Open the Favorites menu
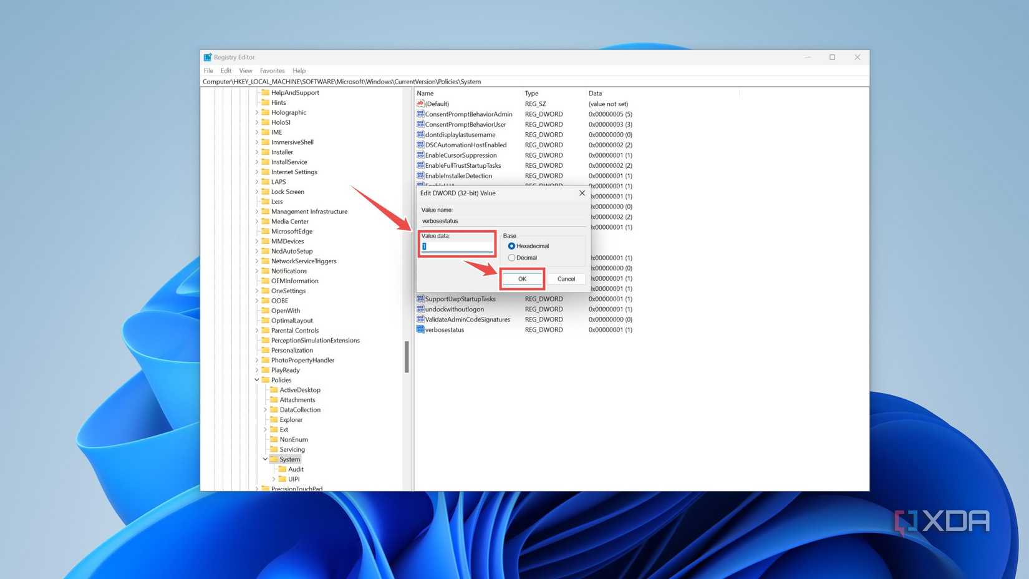Viewport: 1029px width, 579px height. 272,71
